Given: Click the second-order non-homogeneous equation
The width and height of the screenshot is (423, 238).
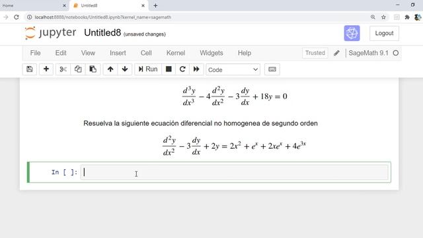Looking at the screenshot, I should click(234, 146).
